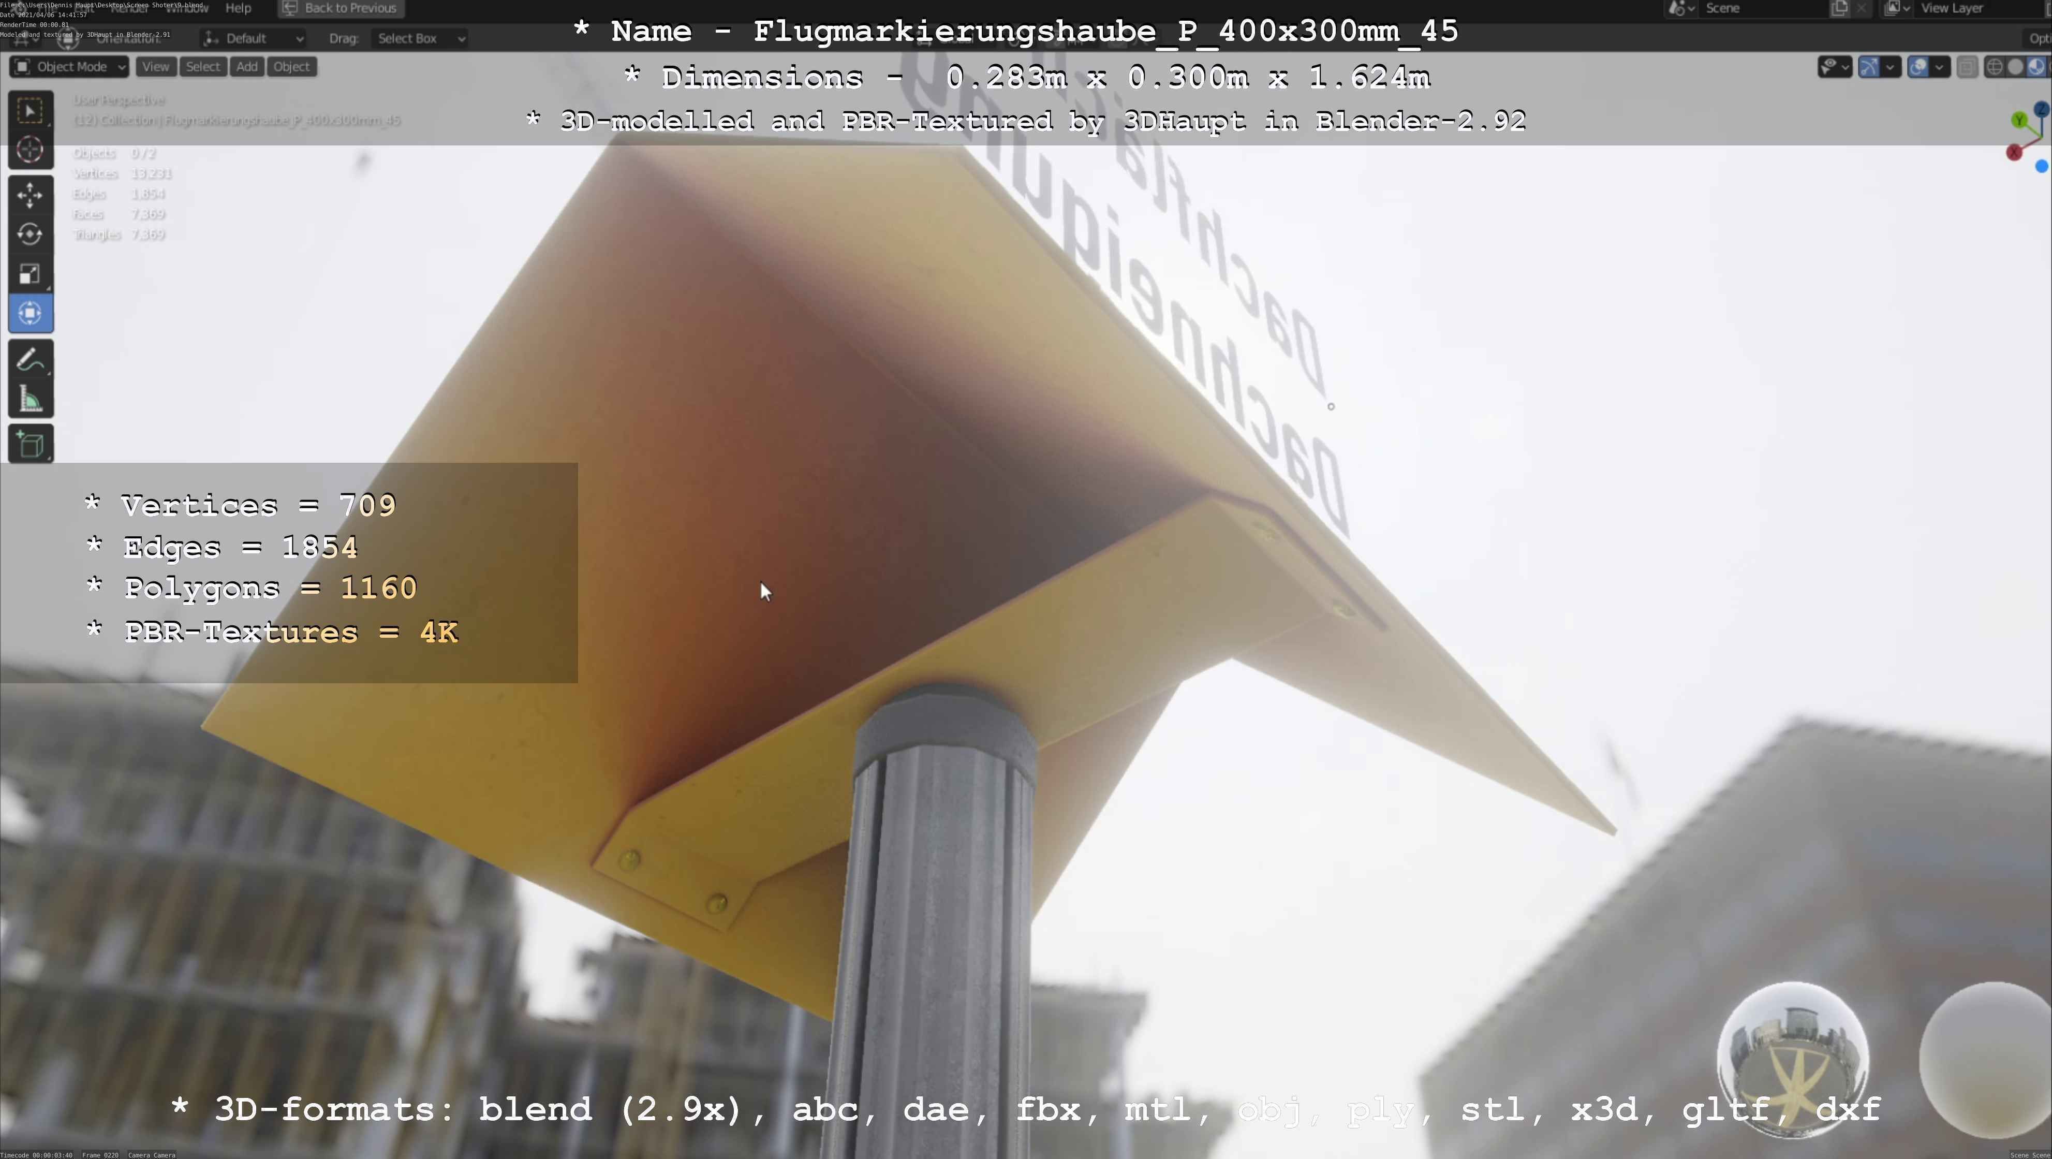The image size is (2052, 1159).
Task: Select the Move tool
Action: tap(30, 195)
